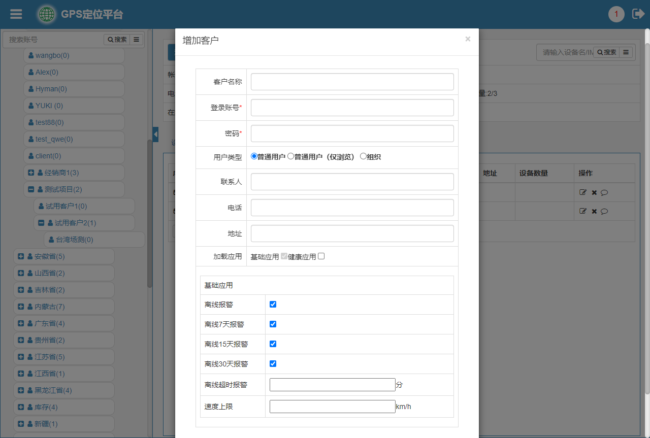Screen dimensions: 650x438
Task: Click edit icon in first device row
Action: (x=583, y=192)
